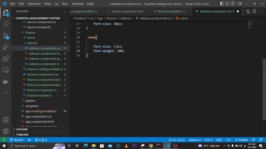
Task: Toggle the eye icon in status bar
Action: click(29, 140)
